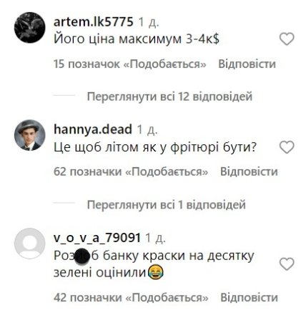Like v_o_v_a_79091's comment using heart icon
This screenshot has height=315, width=306.
(x=287, y=264)
